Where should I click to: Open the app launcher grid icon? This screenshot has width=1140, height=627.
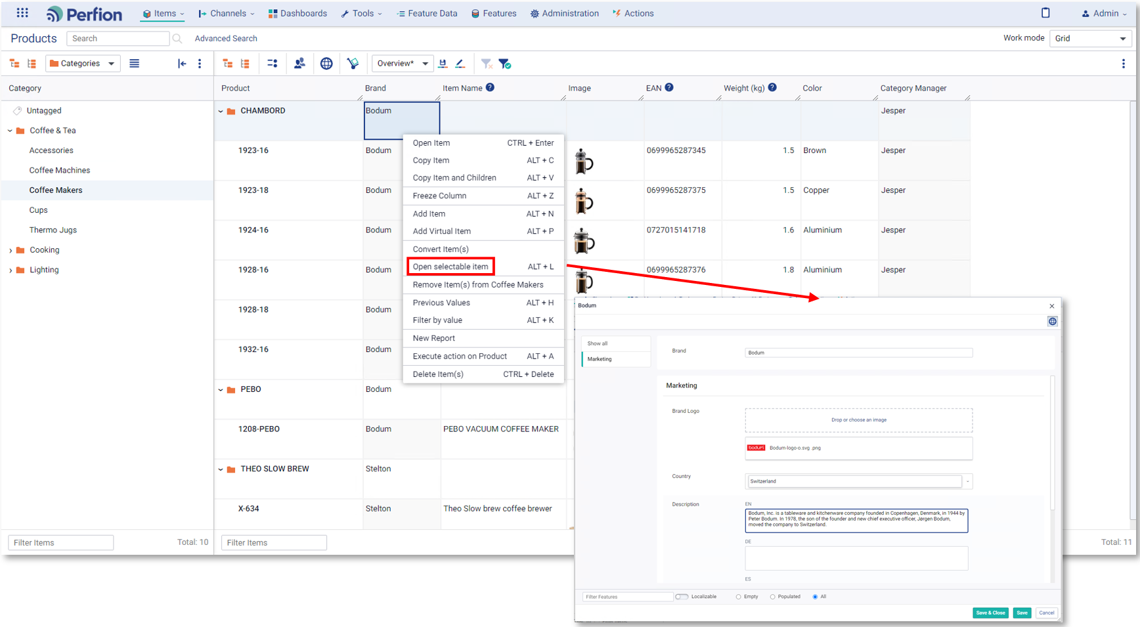(22, 13)
